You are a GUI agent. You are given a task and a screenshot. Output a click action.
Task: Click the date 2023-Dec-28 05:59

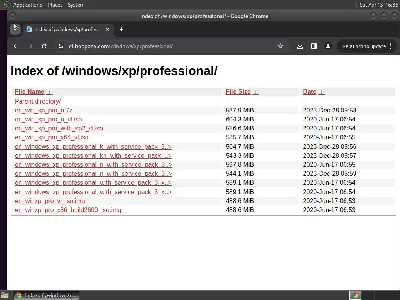[x=329, y=173]
